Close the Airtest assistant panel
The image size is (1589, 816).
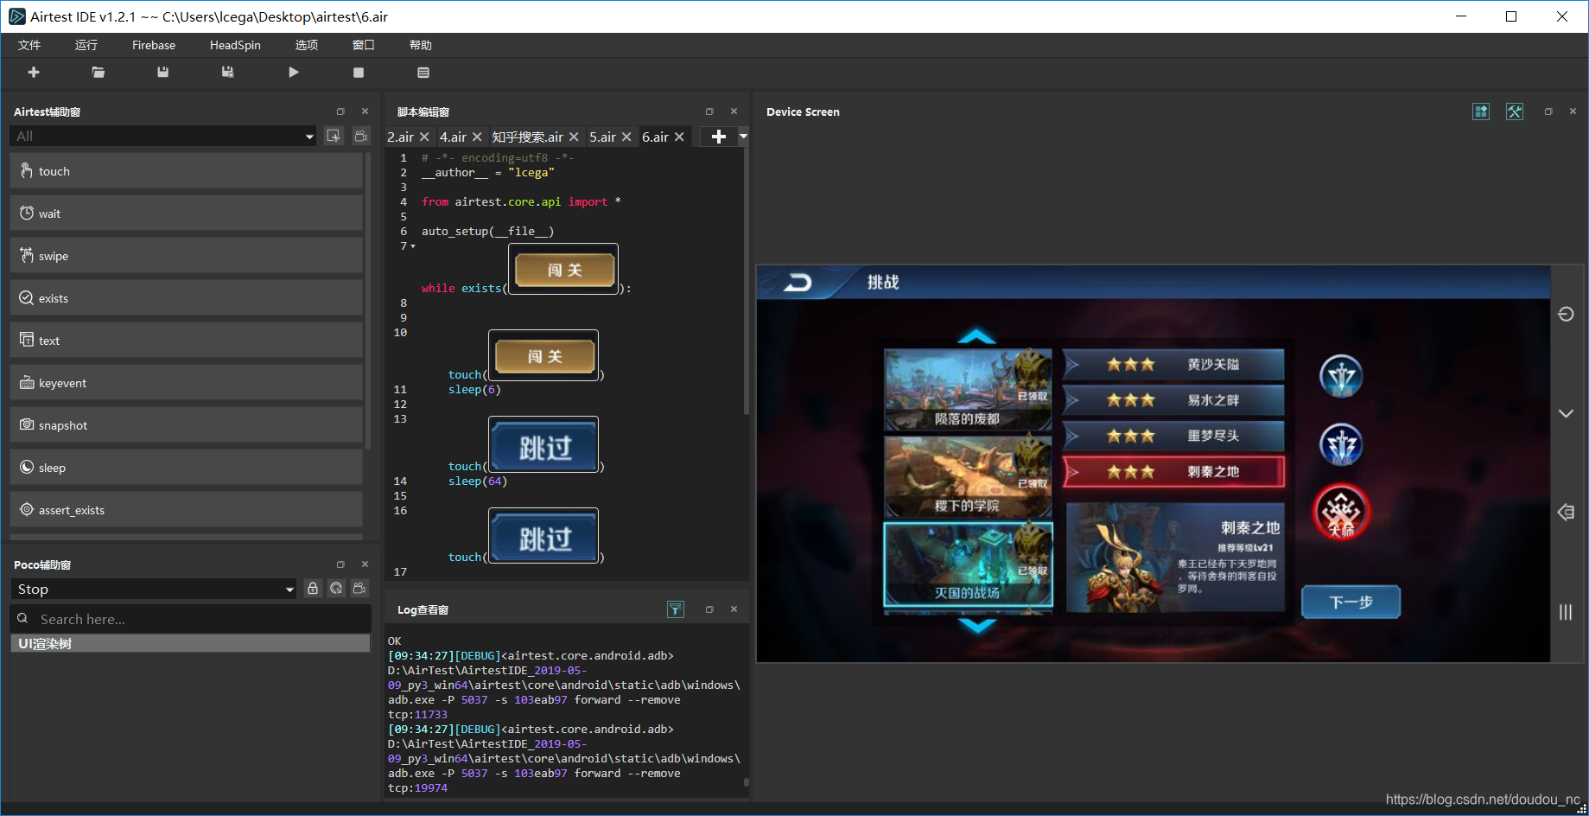point(365,112)
